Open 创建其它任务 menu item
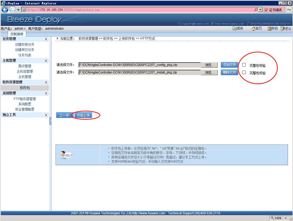 (25, 50)
